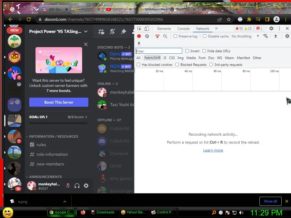
Task: Collapse the Announcements category
Action: [x=44, y=177]
